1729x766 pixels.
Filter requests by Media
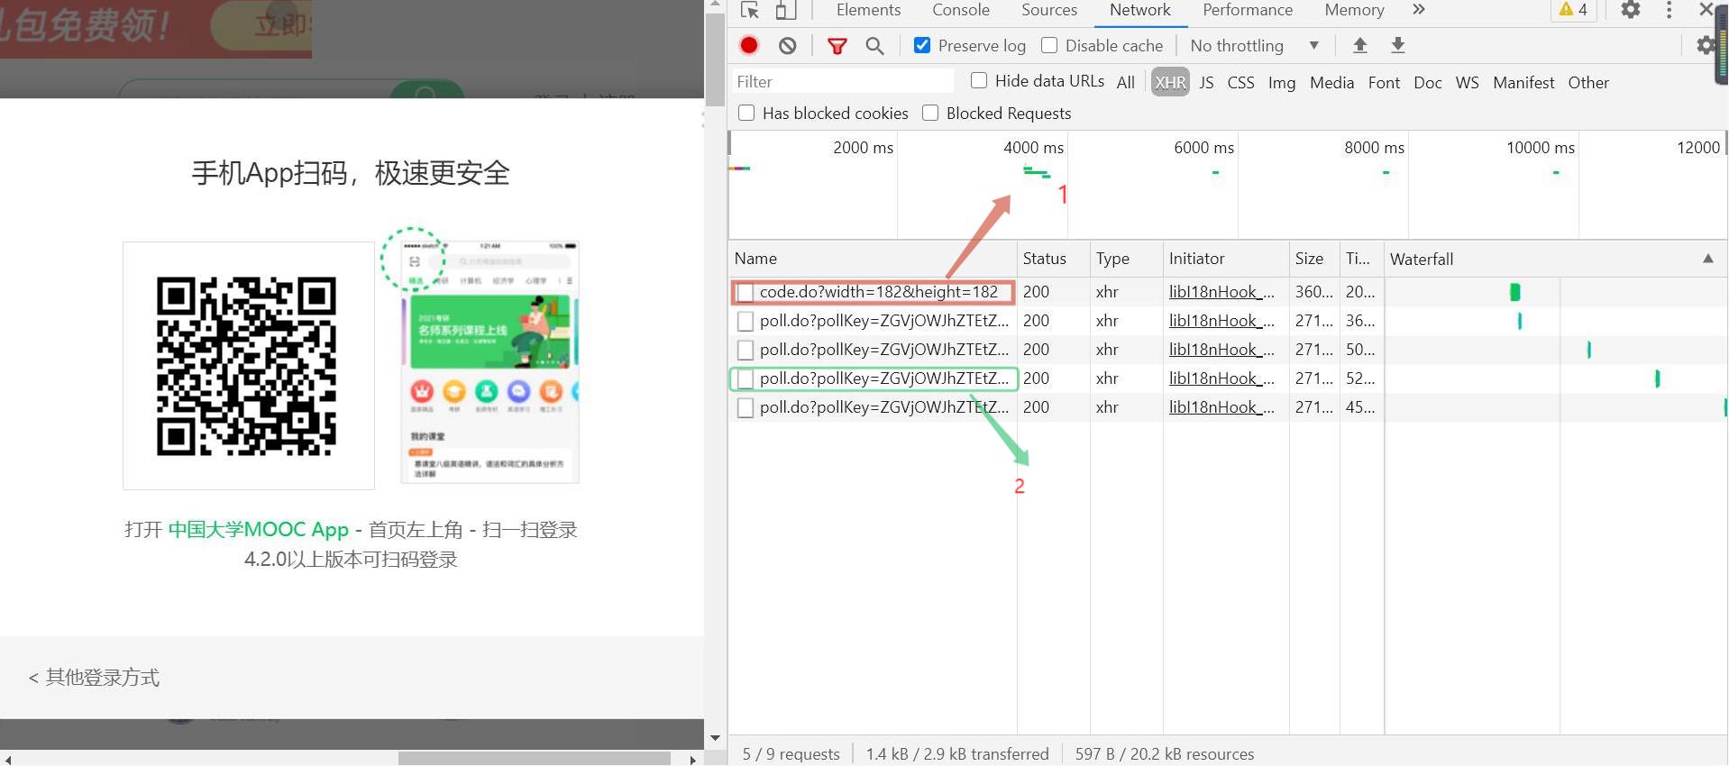(1332, 82)
